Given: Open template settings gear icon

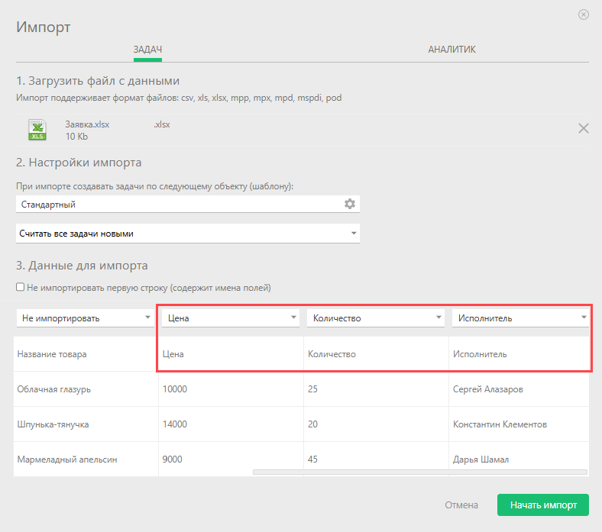Looking at the screenshot, I should pos(349,204).
